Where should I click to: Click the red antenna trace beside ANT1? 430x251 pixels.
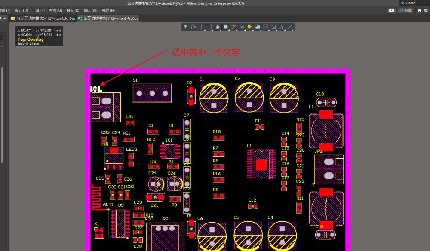coord(96,197)
